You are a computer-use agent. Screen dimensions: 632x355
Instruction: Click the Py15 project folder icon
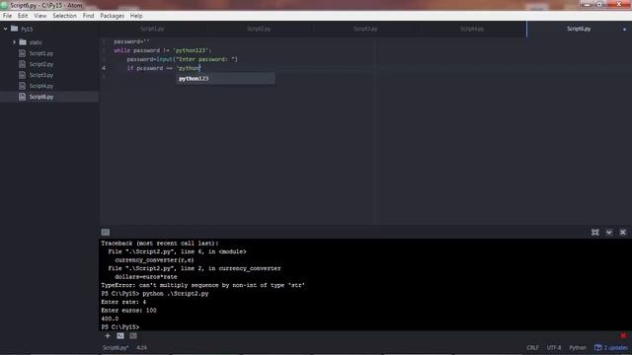point(15,29)
